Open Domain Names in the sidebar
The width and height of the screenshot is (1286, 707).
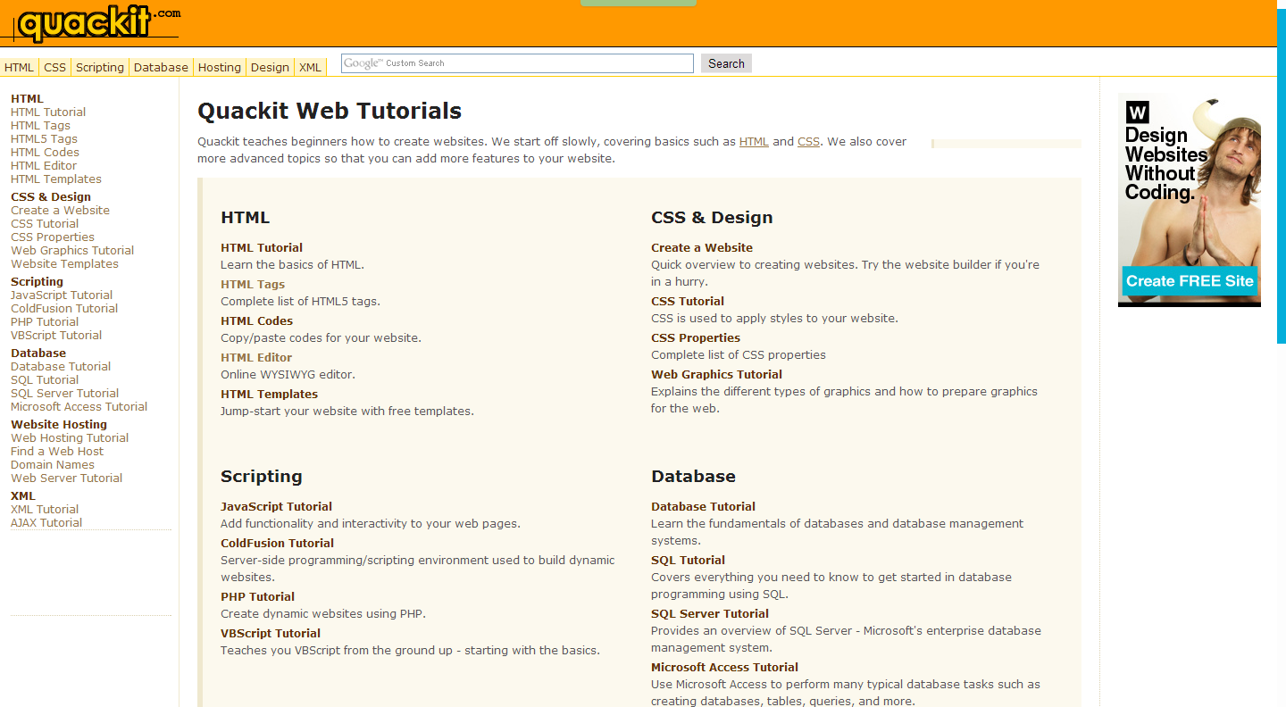click(x=53, y=465)
